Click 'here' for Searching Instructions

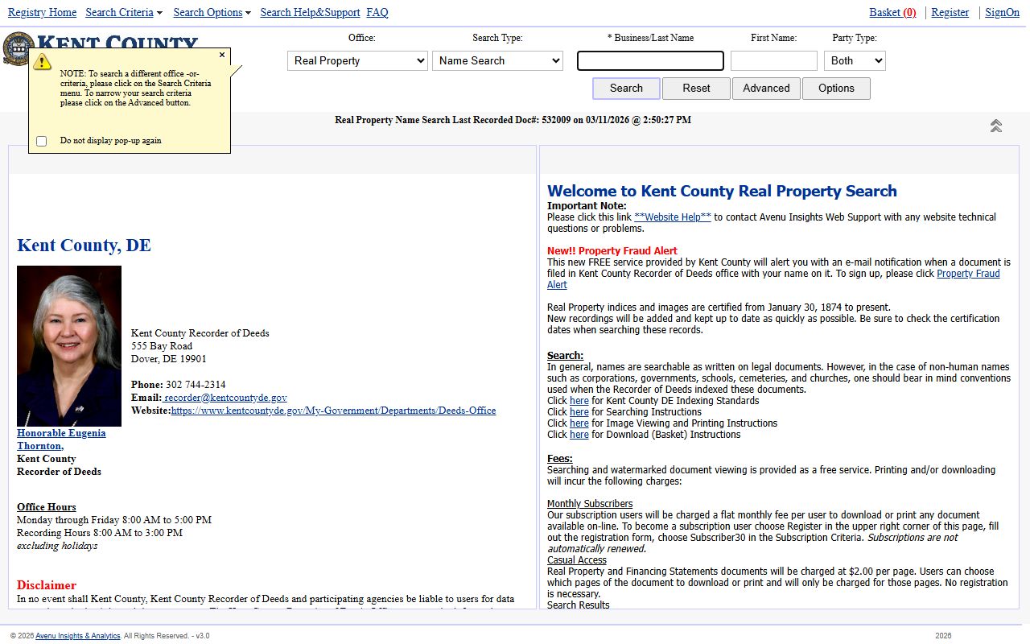(579, 412)
